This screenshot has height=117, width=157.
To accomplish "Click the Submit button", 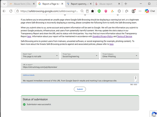I will (x=80, y=89).
